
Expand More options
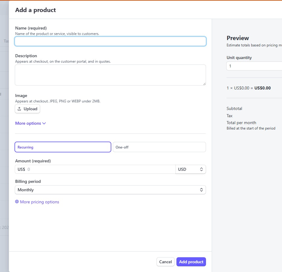(x=30, y=123)
